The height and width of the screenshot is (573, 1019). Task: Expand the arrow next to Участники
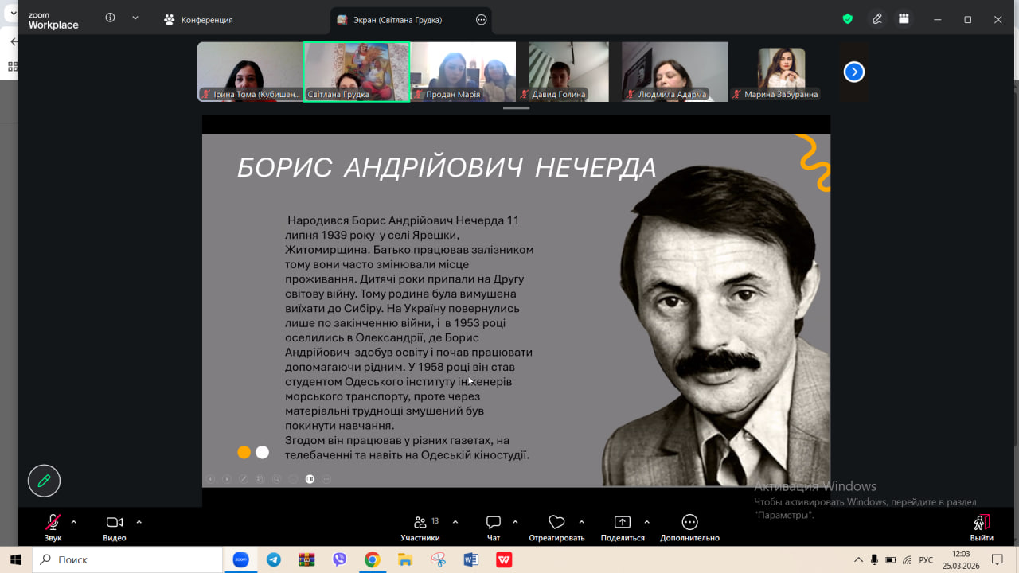(455, 522)
